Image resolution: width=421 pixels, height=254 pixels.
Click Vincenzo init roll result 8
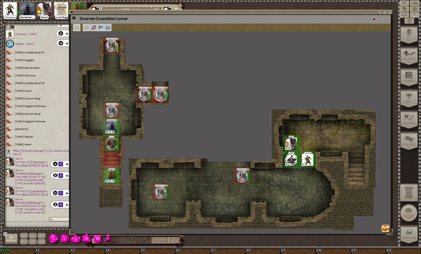(x=61, y=33)
